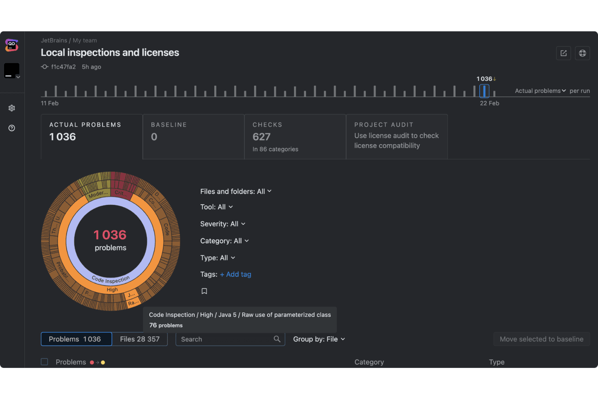Viewport: 598px width, 399px height.
Task: Click commit hash f1c47fa2
Action: [x=63, y=67]
